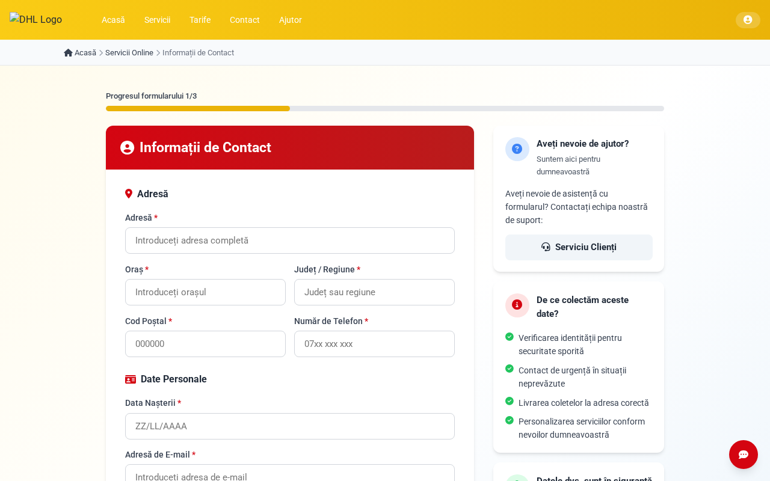Click the red info icon beside 'De ce colectăm'
The width and height of the screenshot is (770, 481).
[517, 305]
